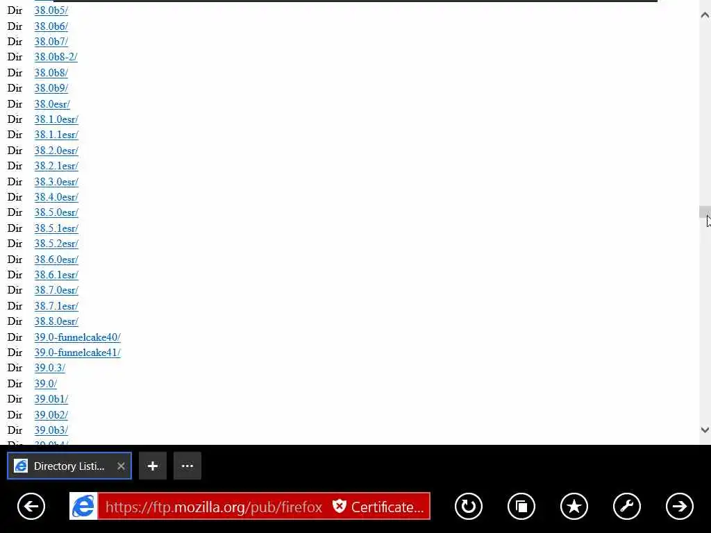
Task: Open the 39.0b2/ directory link
Action: pos(51,415)
